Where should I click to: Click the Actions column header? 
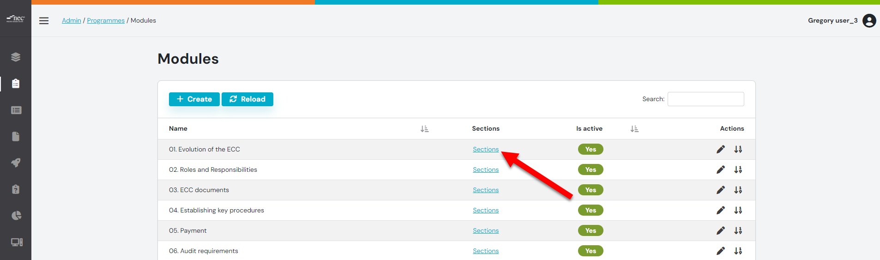pyautogui.click(x=732, y=128)
